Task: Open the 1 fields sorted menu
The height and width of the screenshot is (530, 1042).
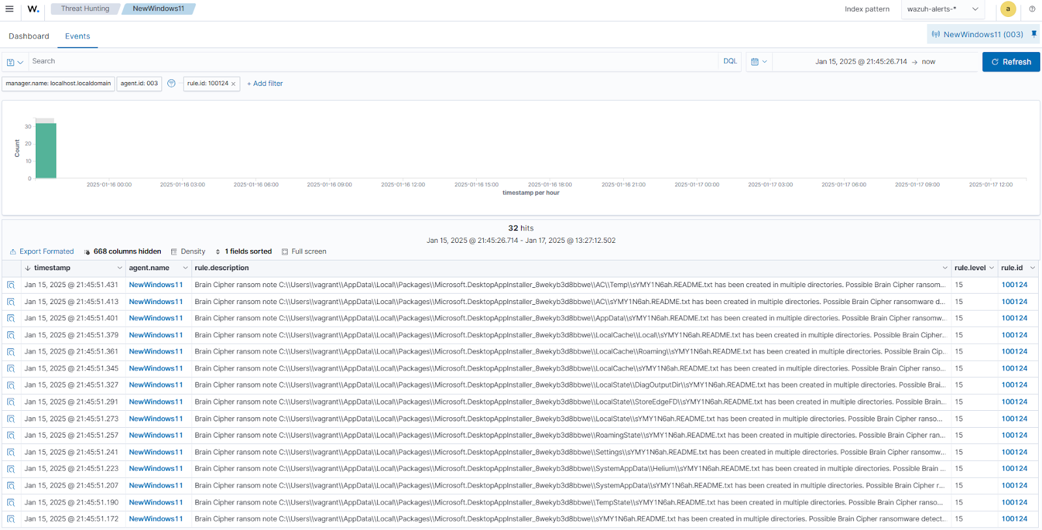Action: click(x=244, y=251)
